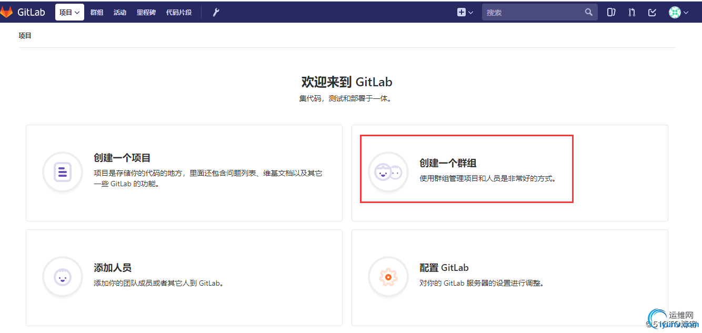702x333 pixels.
Task: Click the 配置 GitLab gear icon
Action: (388, 277)
